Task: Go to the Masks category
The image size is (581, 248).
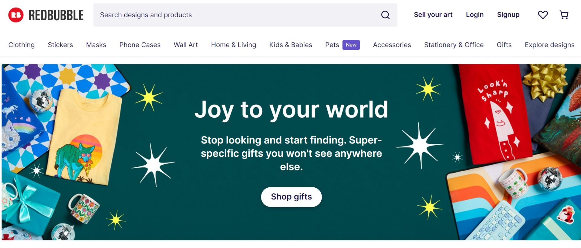Action: click(x=96, y=45)
